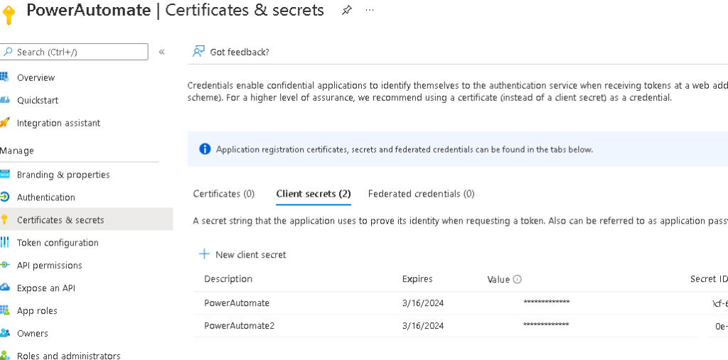Switch to the Certificates (0) tab
This screenshot has height=360, width=728.
click(x=223, y=194)
